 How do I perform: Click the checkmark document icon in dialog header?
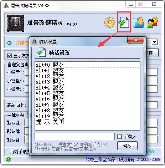[x=42, y=52]
